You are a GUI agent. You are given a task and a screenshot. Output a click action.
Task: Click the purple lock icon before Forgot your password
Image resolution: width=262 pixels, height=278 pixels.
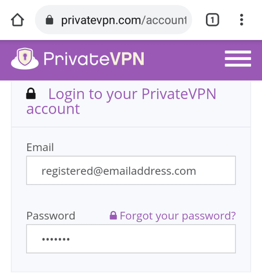(x=113, y=215)
